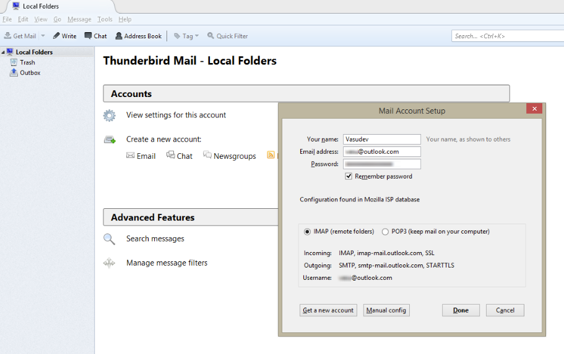Open View settings for this account
This screenshot has height=354, width=564.
pyautogui.click(x=176, y=115)
